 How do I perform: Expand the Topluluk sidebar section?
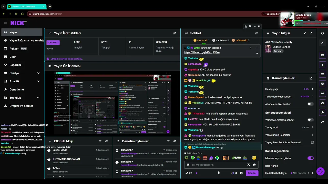click(38, 98)
